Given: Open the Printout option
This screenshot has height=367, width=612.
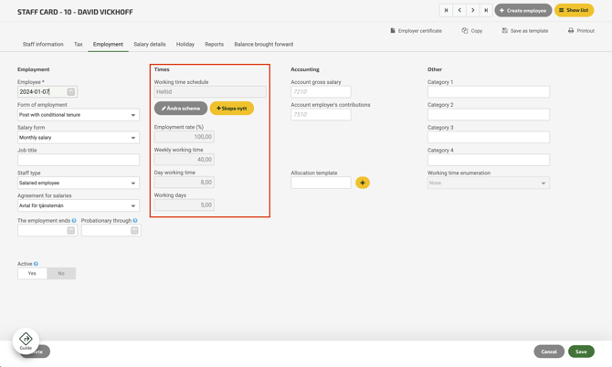Looking at the screenshot, I should pyautogui.click(x=581, y=31).
